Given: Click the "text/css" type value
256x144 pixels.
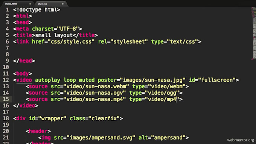Looking at the screenshot, I should (x=182, y=42).
